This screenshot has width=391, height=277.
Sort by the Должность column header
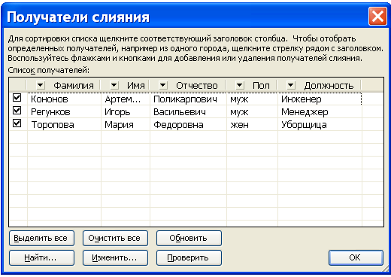point(329,86)
